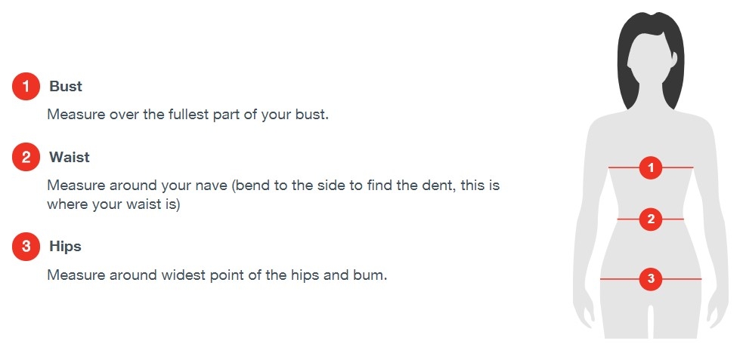Viewport: 743px width, 350px height.
Task: Click red waist line right of marker 2
Action: (673, 220)
